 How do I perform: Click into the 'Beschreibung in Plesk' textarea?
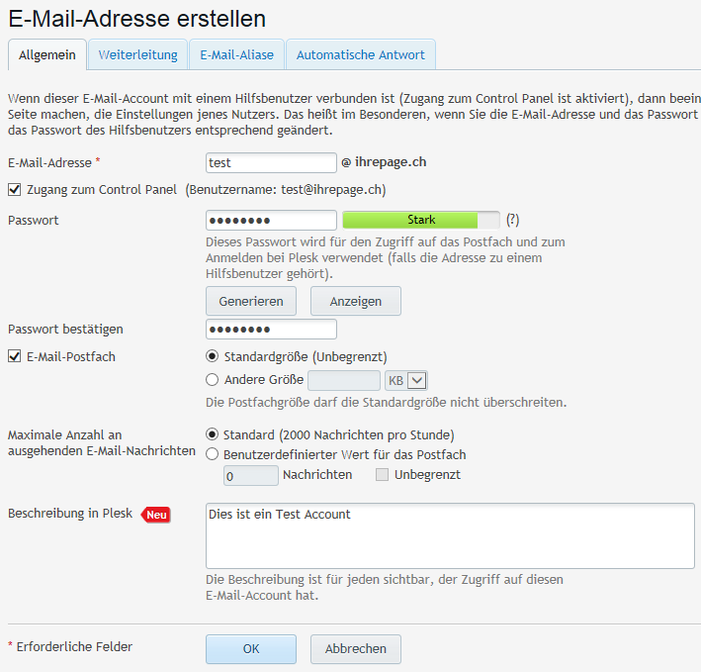tap(450, 535)
